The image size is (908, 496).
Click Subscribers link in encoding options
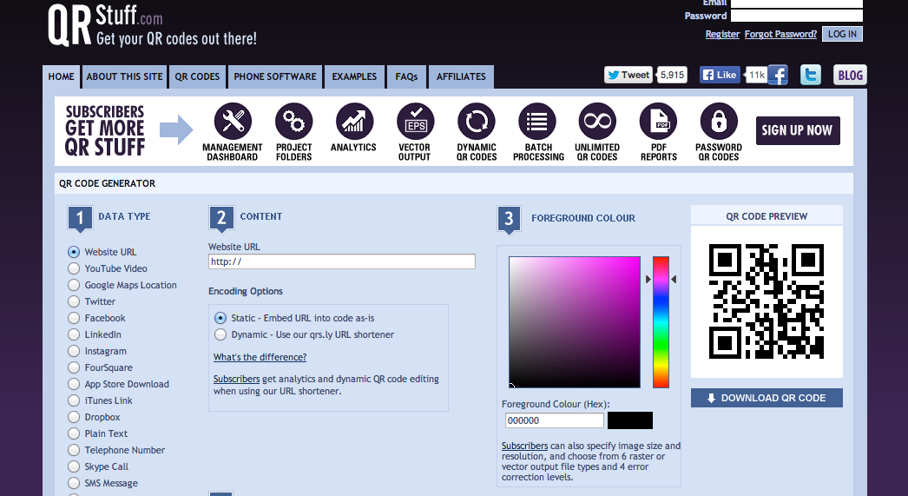tap(236, 379)
